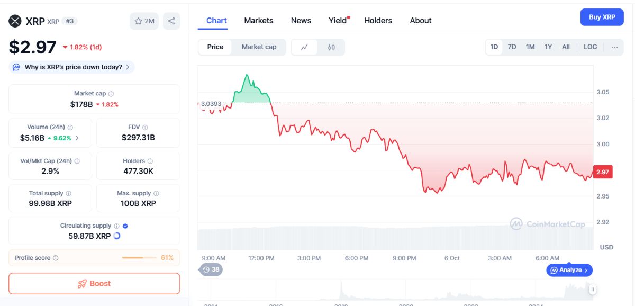The width and height of the screenshot is (635, 306).
Task: Click the Buy XRP button
Action: [x=602, y=17]
